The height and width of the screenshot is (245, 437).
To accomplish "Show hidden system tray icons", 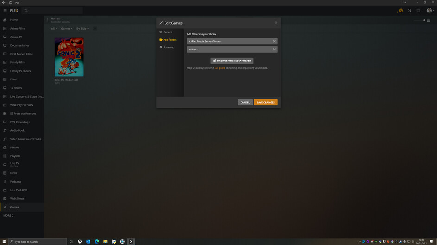I will [360, 242].
